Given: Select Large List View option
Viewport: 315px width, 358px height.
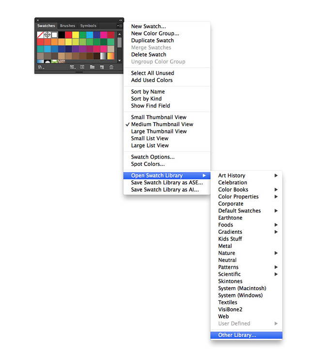Looking at the screenshot, I should click(167, 146).
